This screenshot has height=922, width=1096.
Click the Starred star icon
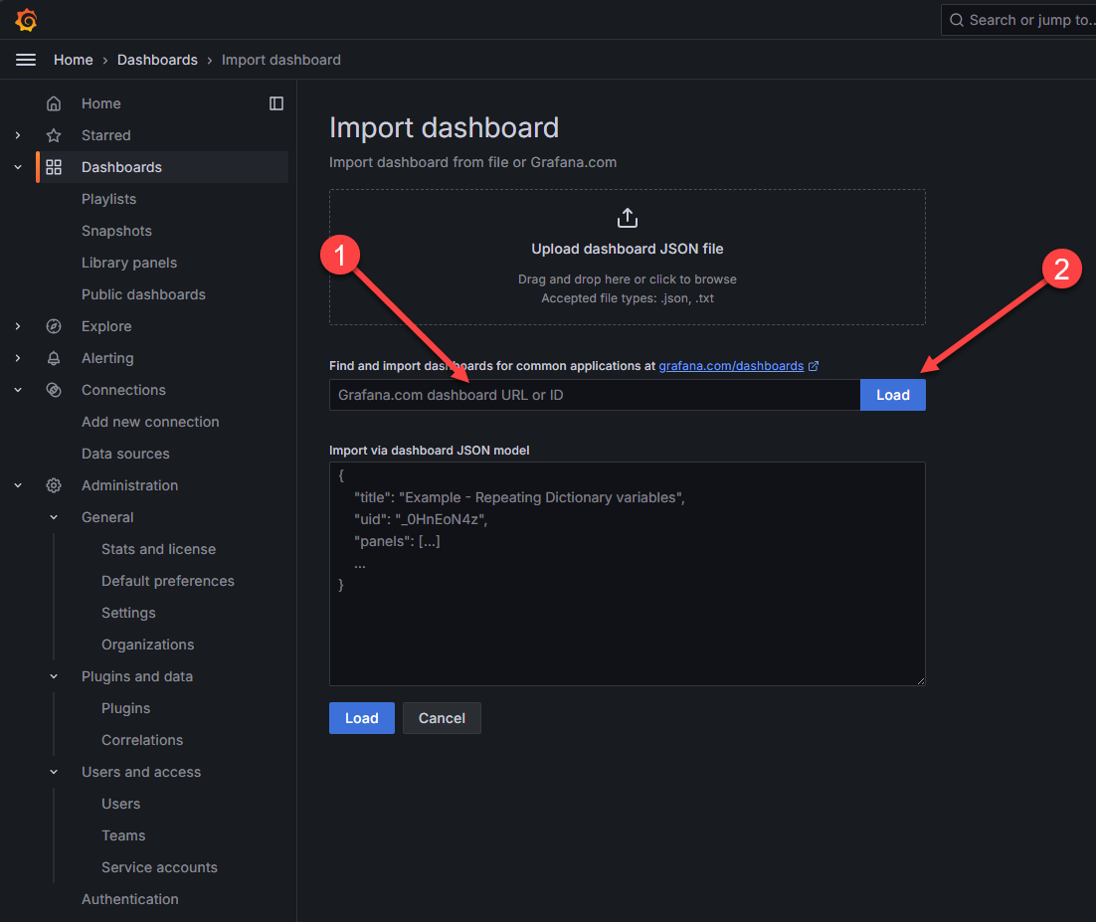(x=54, y=135)
